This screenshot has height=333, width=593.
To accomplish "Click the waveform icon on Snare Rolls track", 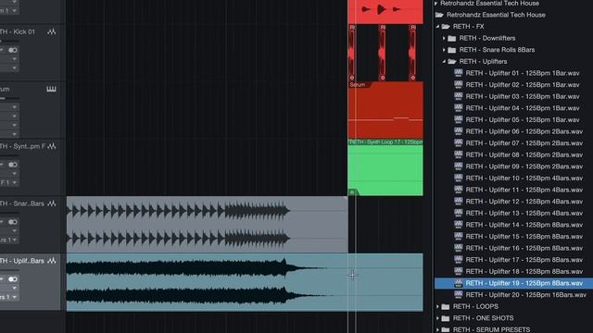I will coord(52,203).
